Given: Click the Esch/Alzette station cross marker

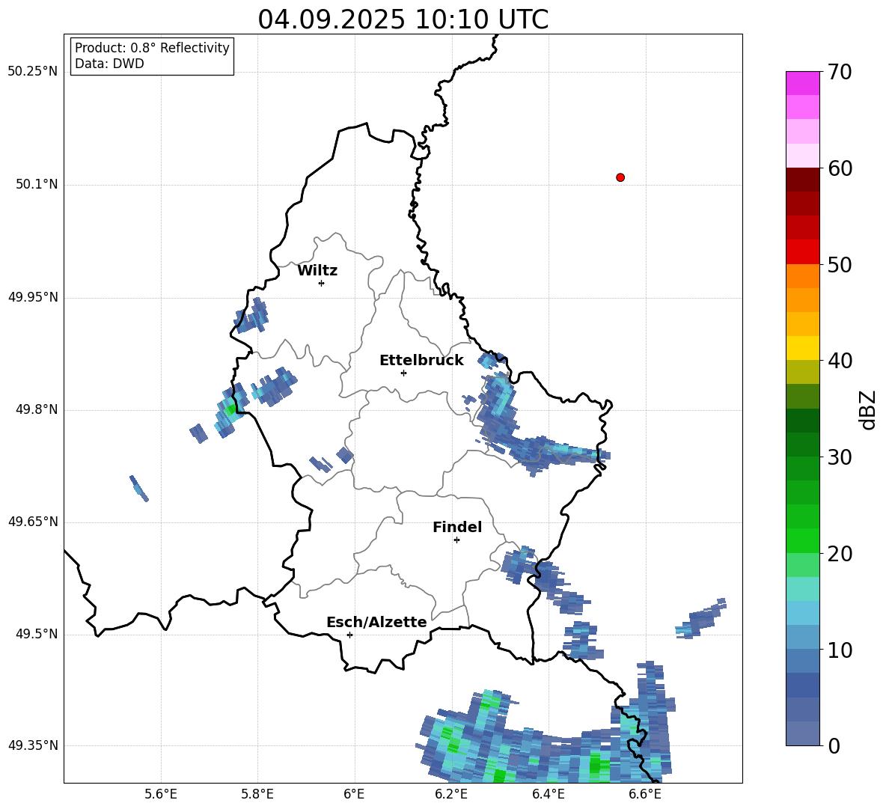Looking at the screenshot, I should coord(349,635).
